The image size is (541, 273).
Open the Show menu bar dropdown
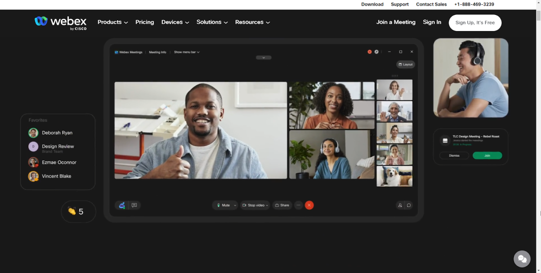click(x=186, y=52)
